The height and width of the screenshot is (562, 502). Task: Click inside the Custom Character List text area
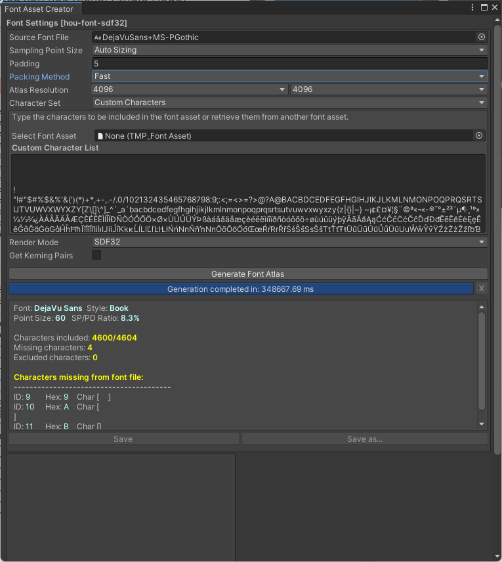click(x=248, y=172)
